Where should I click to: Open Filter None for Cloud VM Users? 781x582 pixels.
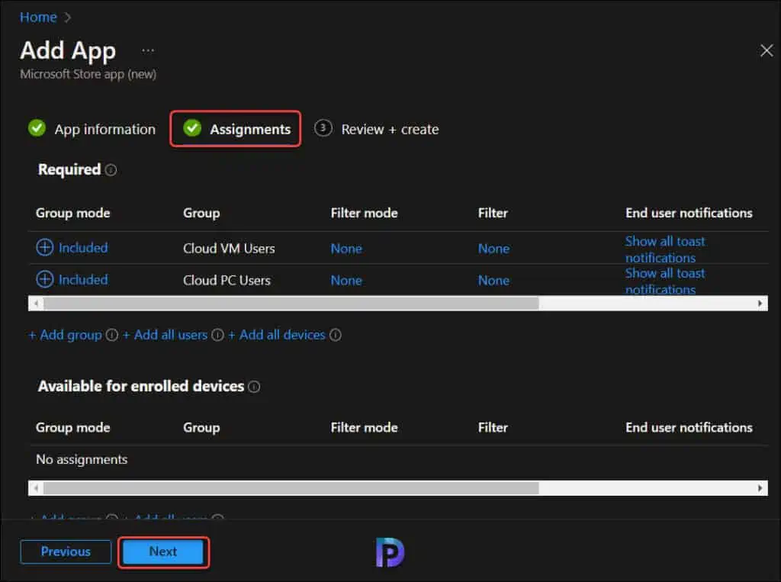[x=493, y=248]
